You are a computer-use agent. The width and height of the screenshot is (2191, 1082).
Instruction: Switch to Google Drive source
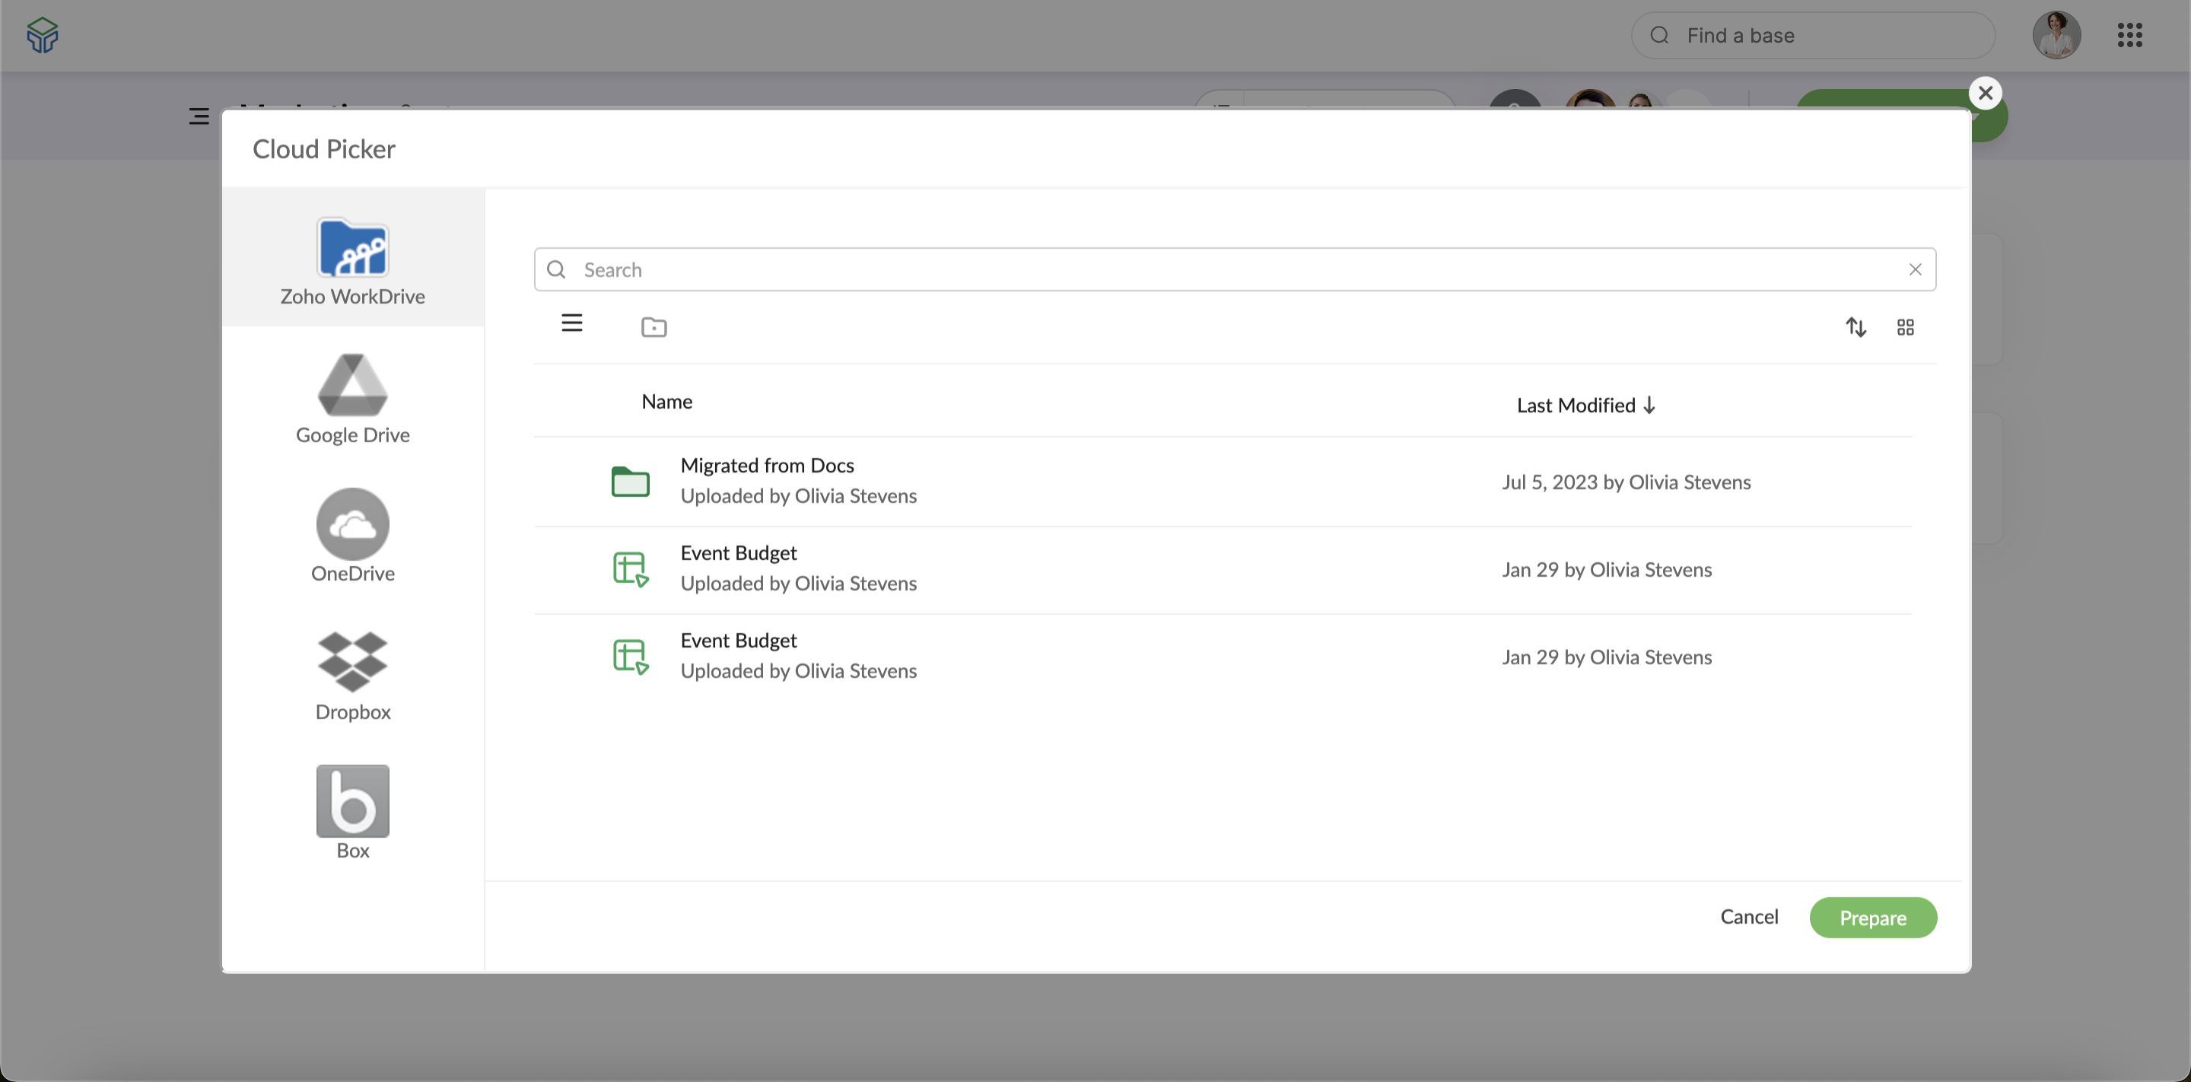[352, 398]
